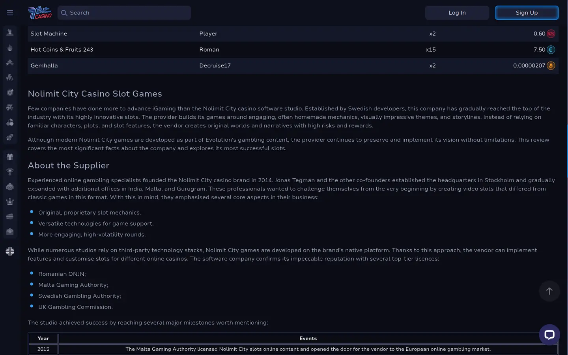Image resolution: width=568 pixels, height=355 pixels.
Task: Click the Nolimit City Casino Slot Games heading
Action: tap(95, 94)
